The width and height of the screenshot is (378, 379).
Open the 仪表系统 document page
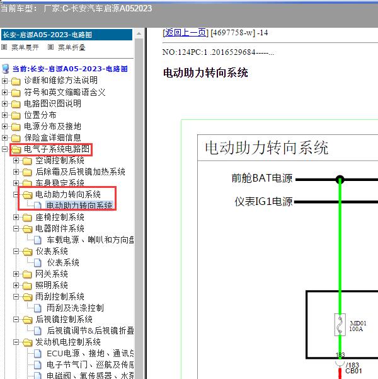click(63, 262)
